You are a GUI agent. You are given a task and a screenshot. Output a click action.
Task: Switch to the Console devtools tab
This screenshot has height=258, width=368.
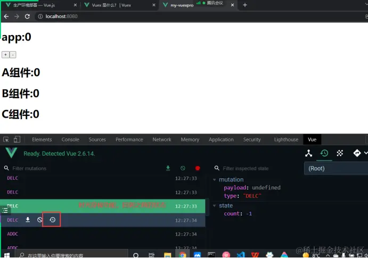tap(70, 139)
